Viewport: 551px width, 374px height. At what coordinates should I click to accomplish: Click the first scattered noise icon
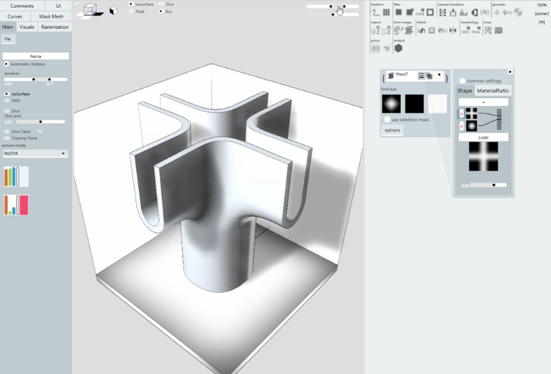tap(488, 31)
